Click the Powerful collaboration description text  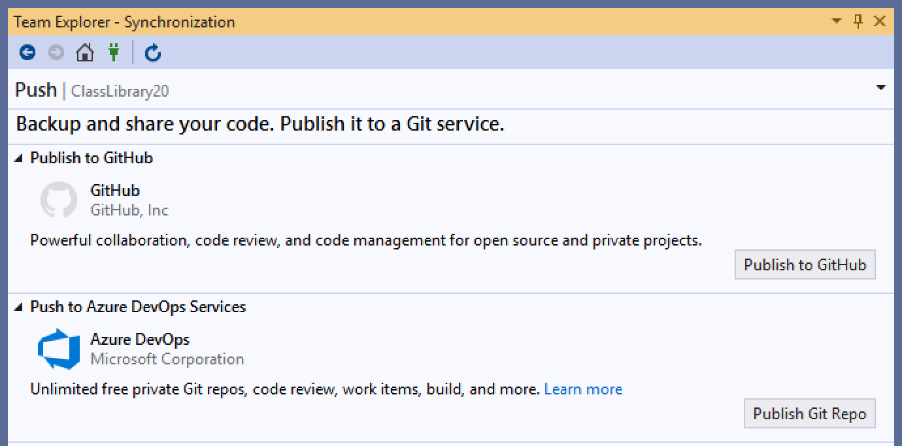(x=366, y=240)
